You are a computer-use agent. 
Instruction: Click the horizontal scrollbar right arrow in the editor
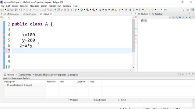click(130, 70)
